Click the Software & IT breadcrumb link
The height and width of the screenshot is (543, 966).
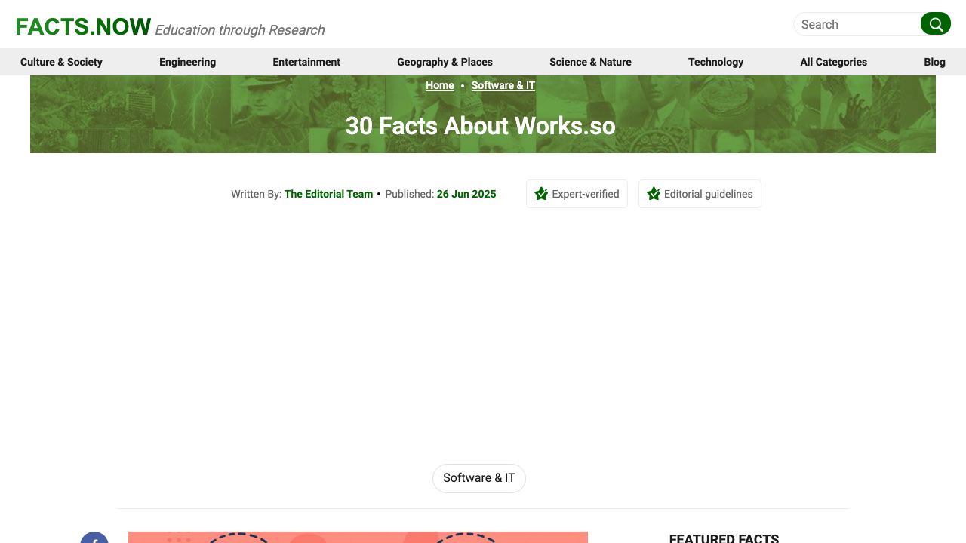click(503, 85)
